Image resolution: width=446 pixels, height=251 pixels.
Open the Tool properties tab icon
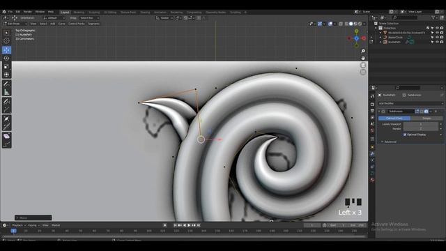tap(372, 96)
